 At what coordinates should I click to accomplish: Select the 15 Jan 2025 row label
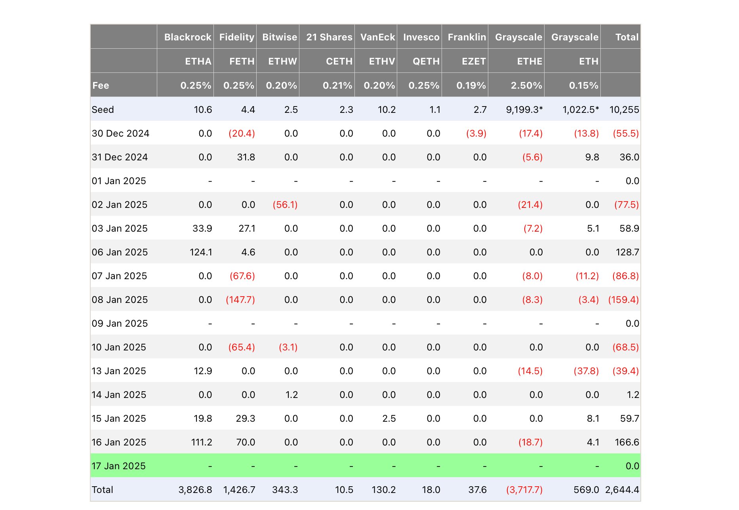119,419
